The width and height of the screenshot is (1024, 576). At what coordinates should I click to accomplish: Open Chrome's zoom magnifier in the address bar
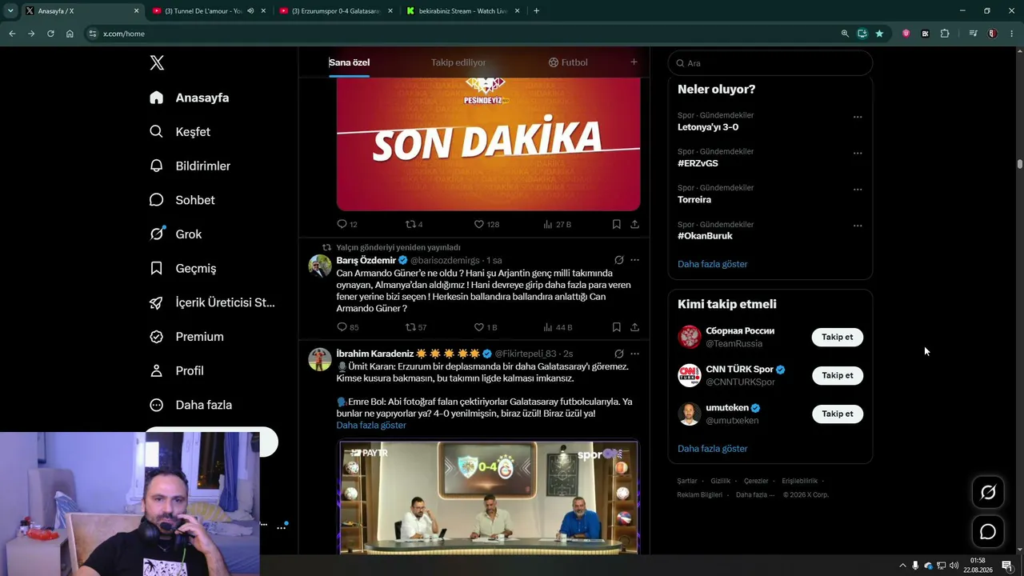click(x=845, y=34)
